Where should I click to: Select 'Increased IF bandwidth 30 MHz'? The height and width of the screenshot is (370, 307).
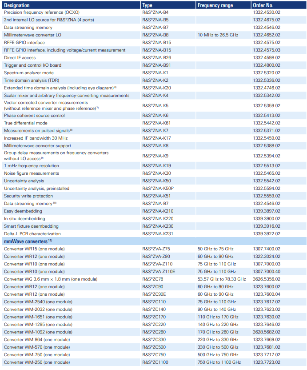click(36, 138)
